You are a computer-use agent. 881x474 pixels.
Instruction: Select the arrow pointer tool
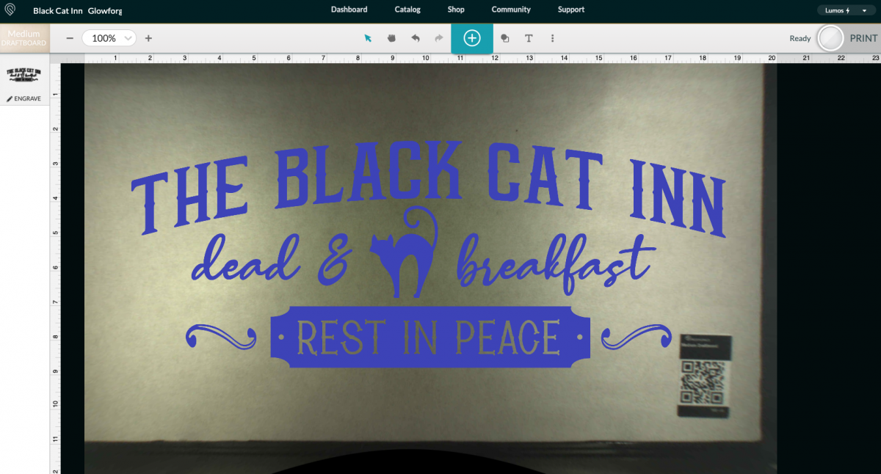[x=369, y=38]
